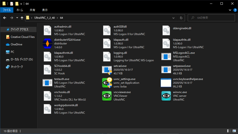The height and width of the screenshot is (134, 238).
Task: Switch to details view layout icon
Action: click(x=229, y=131)
